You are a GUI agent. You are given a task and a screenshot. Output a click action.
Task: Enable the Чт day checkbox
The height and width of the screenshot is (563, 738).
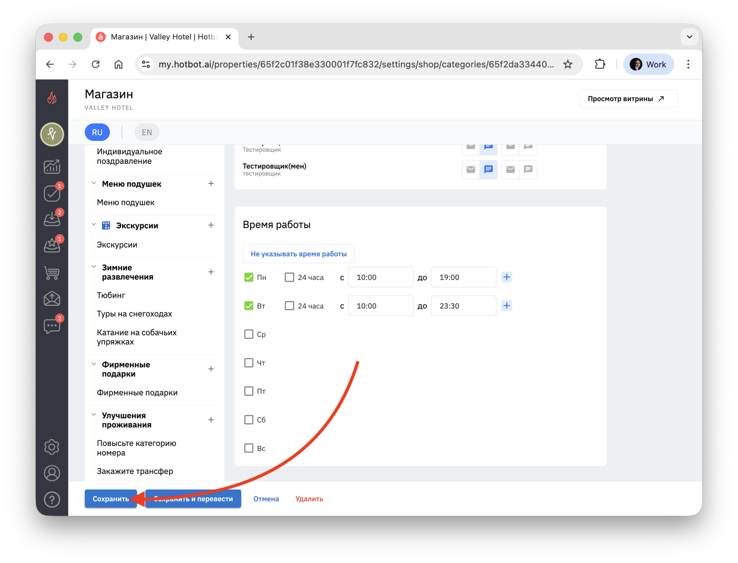(249, 362)
